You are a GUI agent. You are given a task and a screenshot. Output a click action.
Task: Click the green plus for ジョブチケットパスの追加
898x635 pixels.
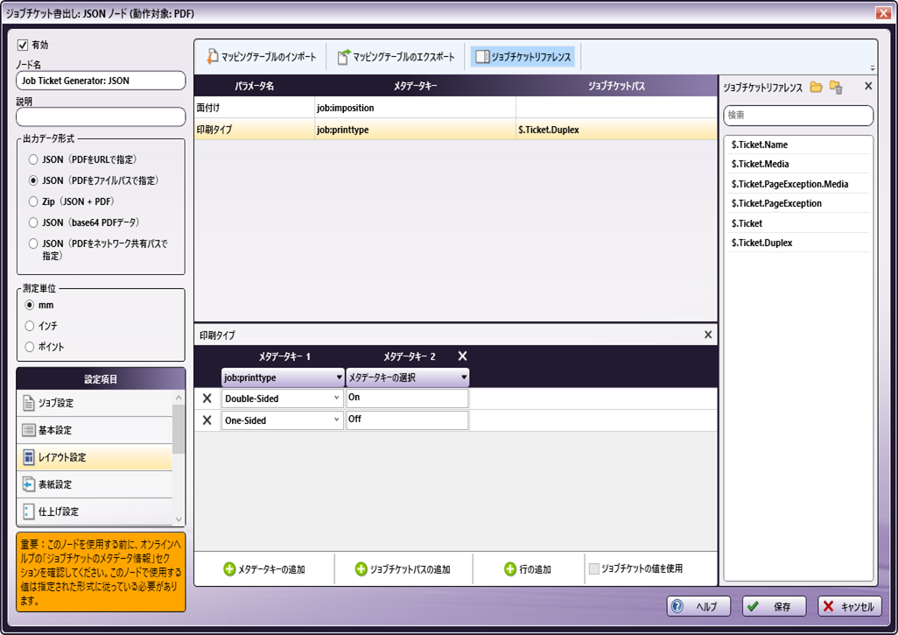[361, 569]
